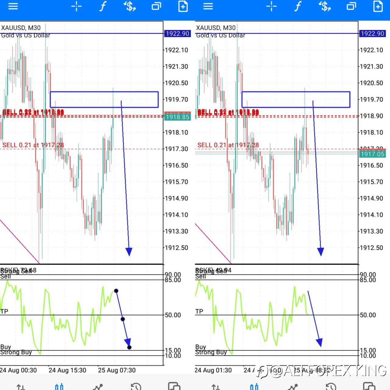Open the hamburger menu on the right chart
The width and height of the screenshot is (390, 390).
click(208, 6)
